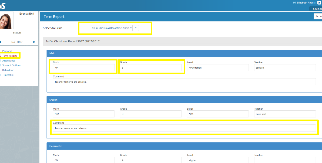Click the previous student arrow beside No Filter
Screen dimensions: 322x163
[1, 42]
